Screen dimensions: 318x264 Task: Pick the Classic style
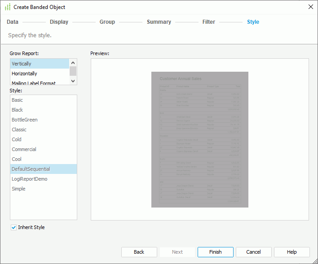coord(19,130)
